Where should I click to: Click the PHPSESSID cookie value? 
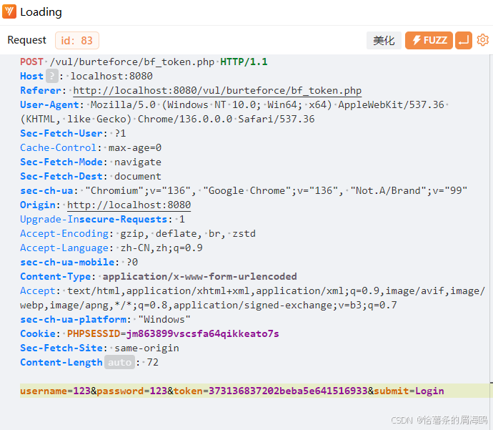(x=202, y=333)
